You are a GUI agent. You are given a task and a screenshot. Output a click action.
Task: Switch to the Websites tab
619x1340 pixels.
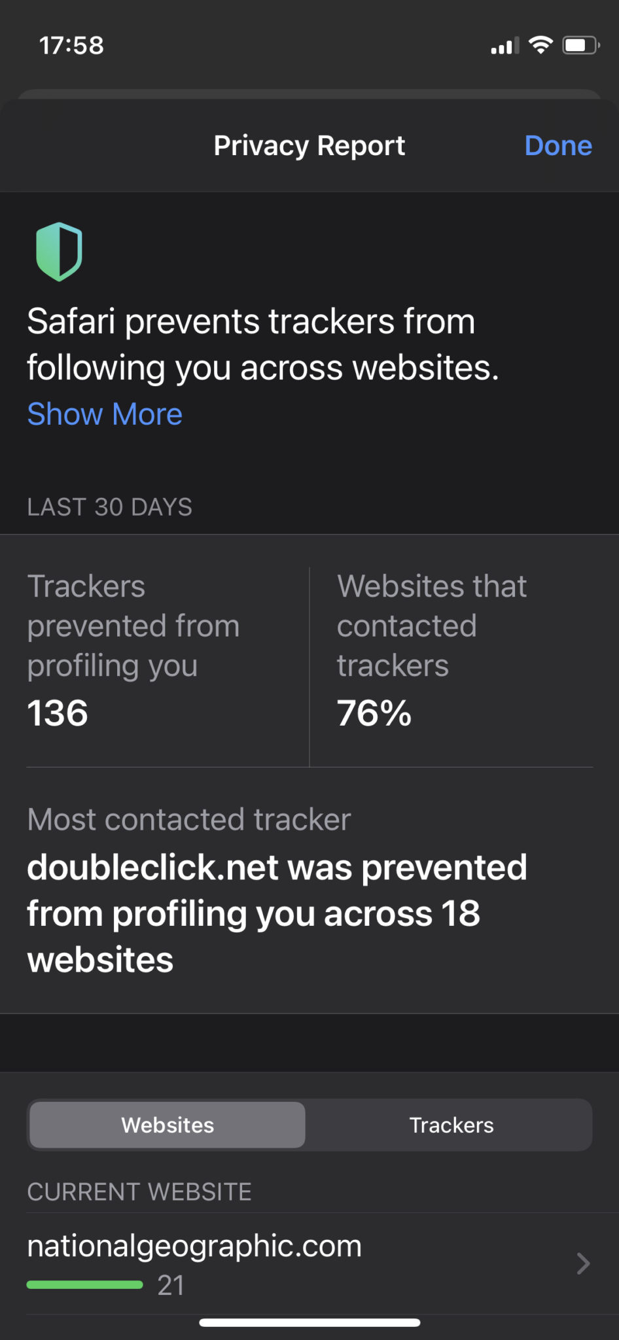click(x=168, y=1125)
